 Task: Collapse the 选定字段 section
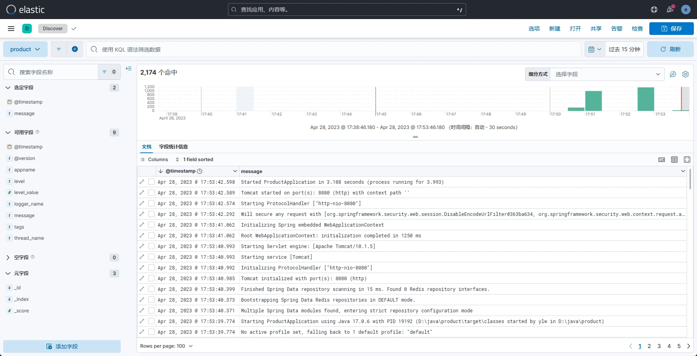pyautogui.click(x=8, y=88)
